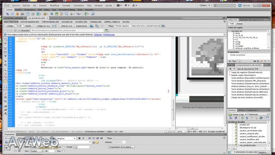The width and height of the screenshot is (275, 155).
Task: Enable Código en vivo
Action: pos(43,26)
